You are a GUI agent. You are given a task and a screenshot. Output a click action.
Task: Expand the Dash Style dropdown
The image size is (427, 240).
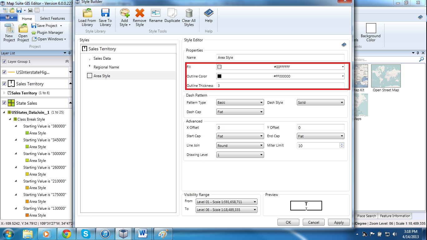pos(321,102)
